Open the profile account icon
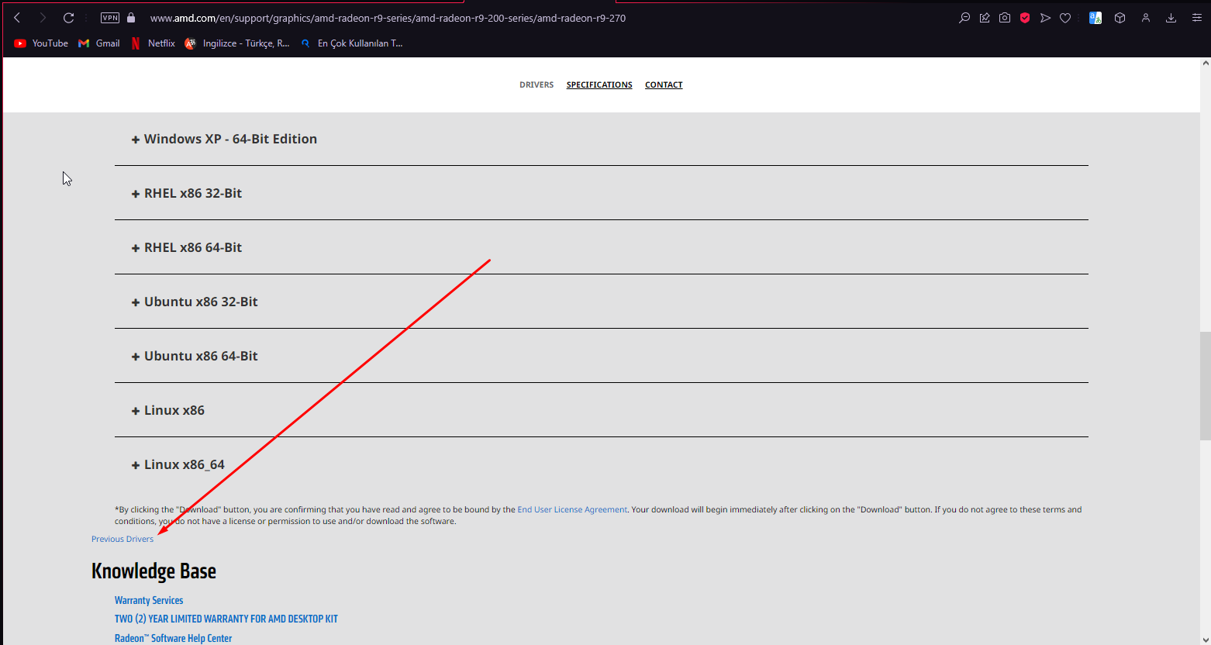This screenshot has width=1211, height=645. click(x=1145, y=18)
